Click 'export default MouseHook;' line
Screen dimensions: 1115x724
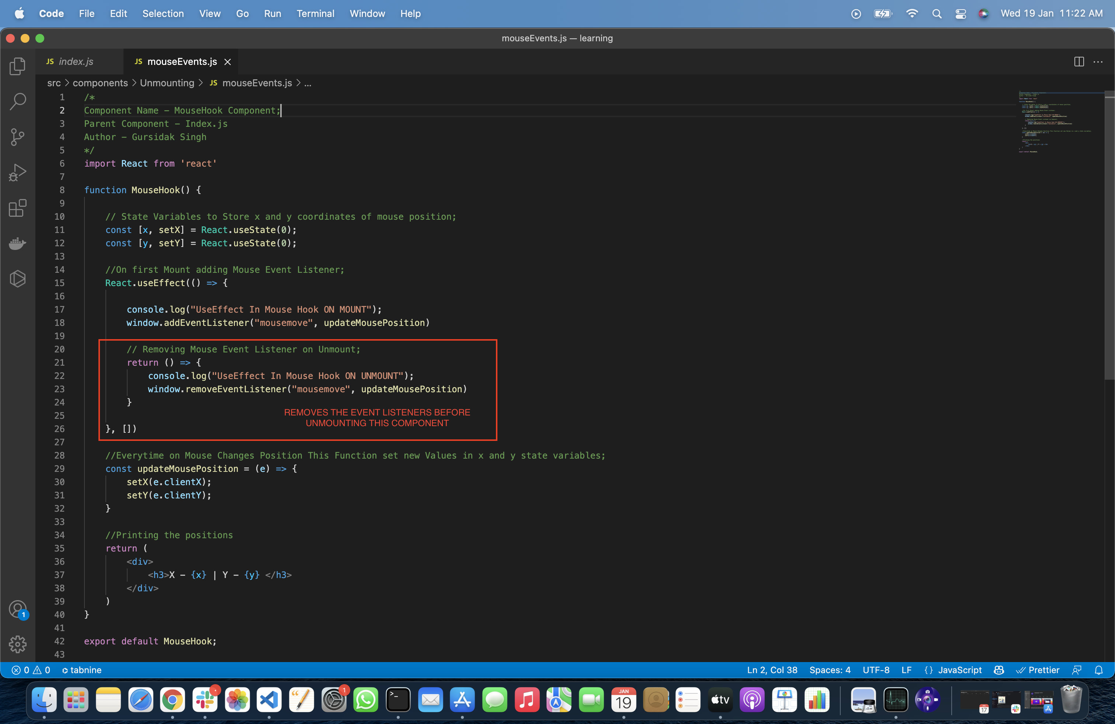[x=150, y=641]
